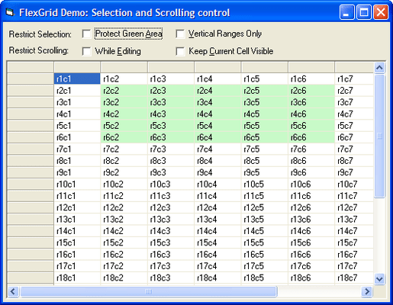The height and width of the screenshot is (305, 393).
Task: Select cell r13c7
Action: 354,219
